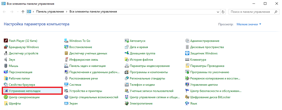
Task: Click the Клавиатура keyboard icon
Action: tap(187, 60)
